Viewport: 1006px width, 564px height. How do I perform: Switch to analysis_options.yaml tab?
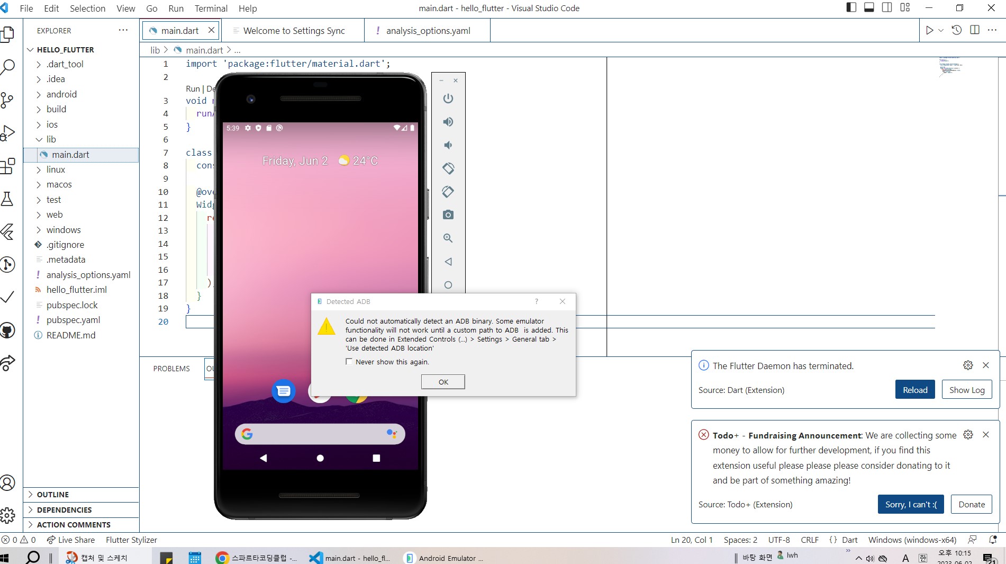tap(428, 31)
